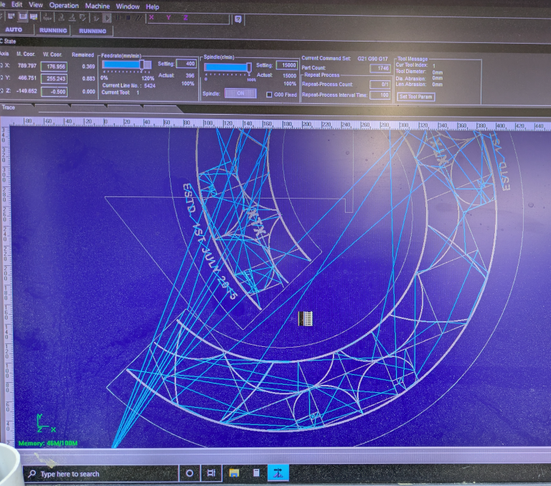Click the toolbar icon left of Start
The height and width of the screenshot is (486, 551).
[x=96, y=17]
